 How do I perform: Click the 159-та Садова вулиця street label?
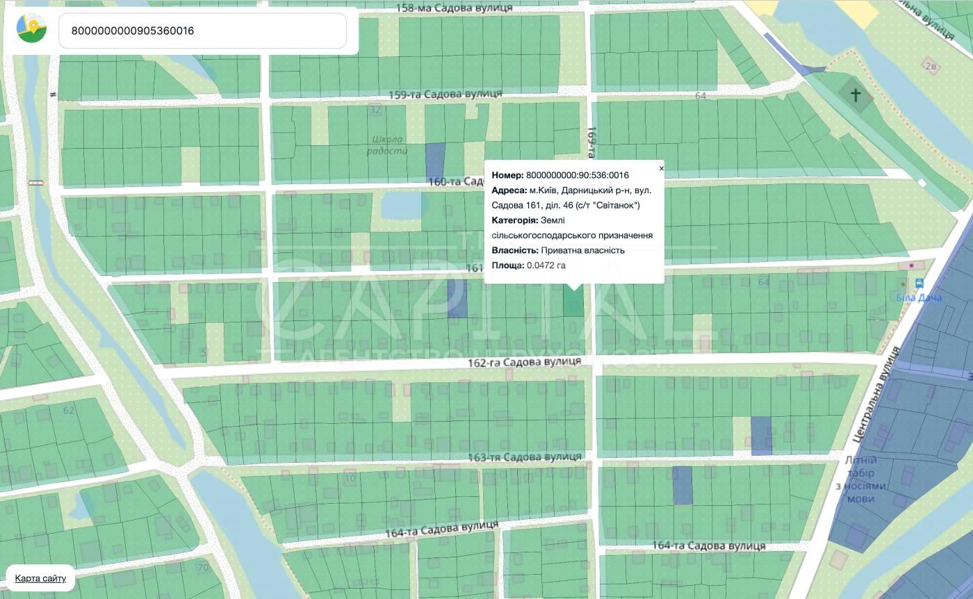[445, 95]
